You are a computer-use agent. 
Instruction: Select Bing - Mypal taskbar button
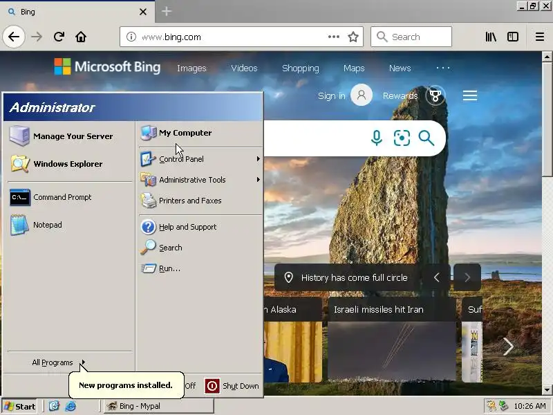tap(159, 406)
